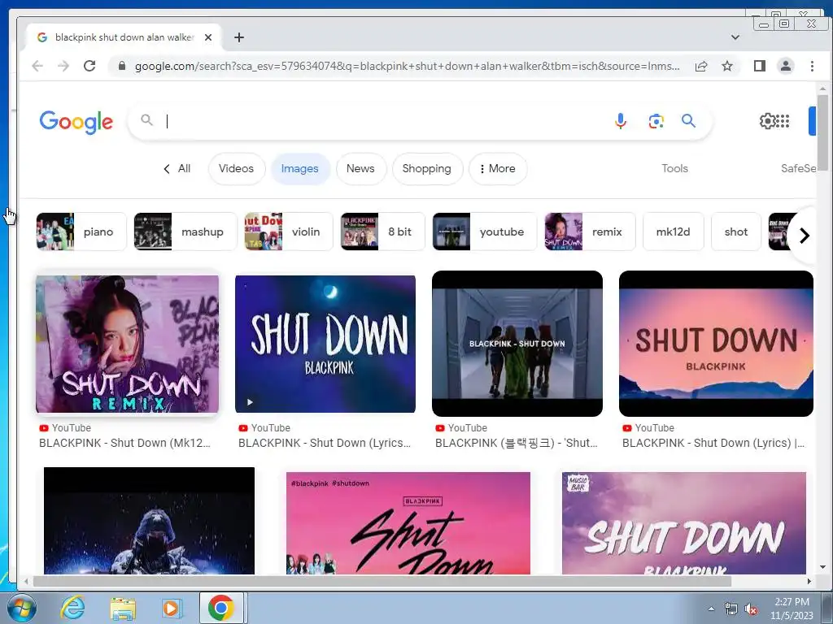
Task: Open BLACKPINK (블랙핑크) - 'Shut... link
Action: [517, 443]
